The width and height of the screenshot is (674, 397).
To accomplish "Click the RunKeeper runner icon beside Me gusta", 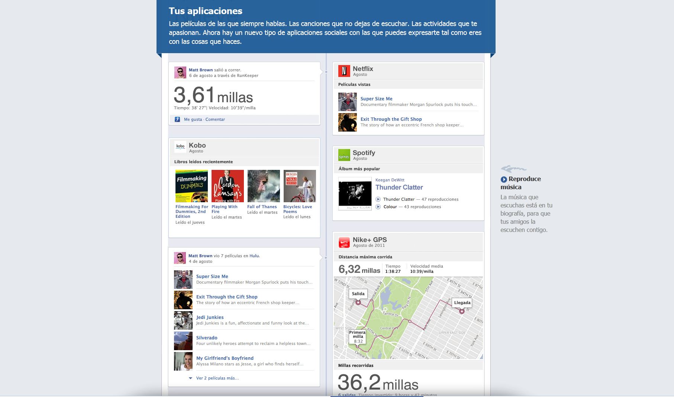I will pyautogui.click(x=177, y=119).
